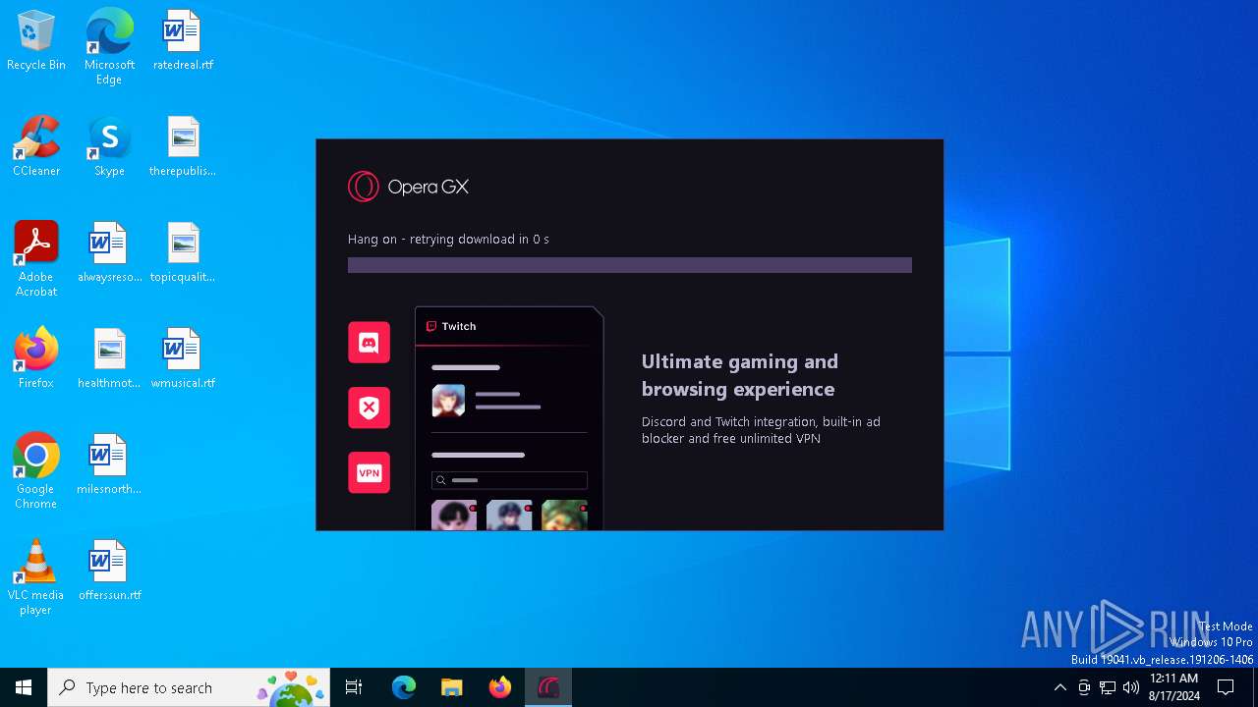Select the ratedreal.rtf file on the desktop
Viewport: 1258px width, 707px height.
tap(183, 40)
